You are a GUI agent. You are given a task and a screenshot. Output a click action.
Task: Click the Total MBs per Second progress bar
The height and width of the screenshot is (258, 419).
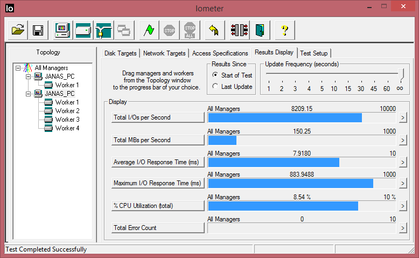(x=302, y=141)
